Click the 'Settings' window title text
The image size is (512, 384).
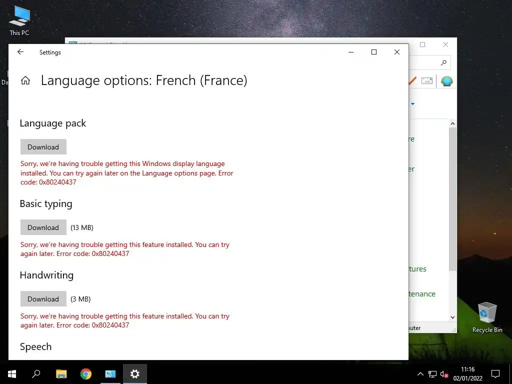(50, 52)
